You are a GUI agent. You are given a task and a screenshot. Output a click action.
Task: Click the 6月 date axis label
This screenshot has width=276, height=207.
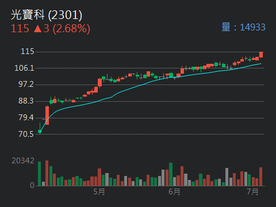[174, 191]
